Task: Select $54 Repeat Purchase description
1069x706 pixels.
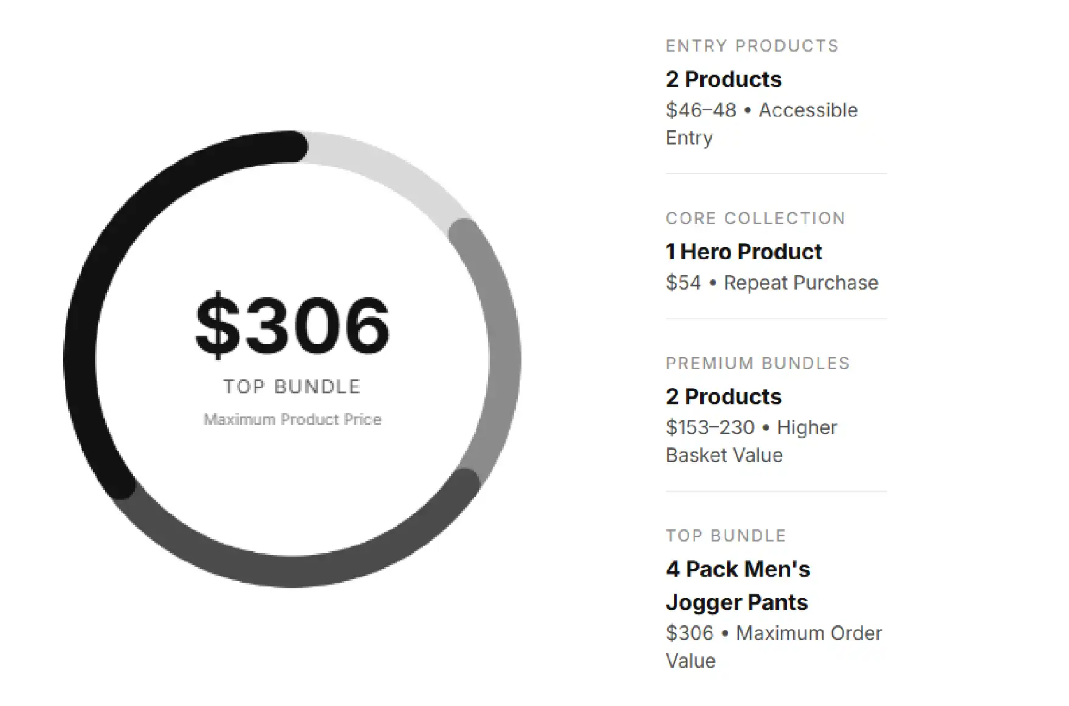Action: (772, 283)
